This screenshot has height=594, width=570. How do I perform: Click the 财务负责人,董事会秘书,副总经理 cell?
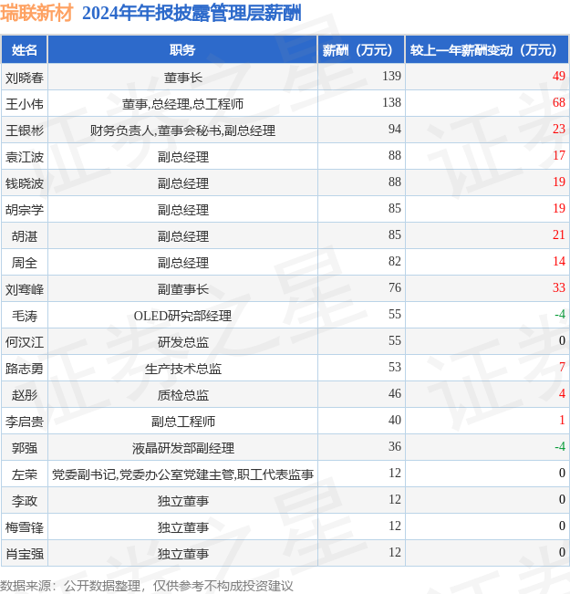pos(183,130)
